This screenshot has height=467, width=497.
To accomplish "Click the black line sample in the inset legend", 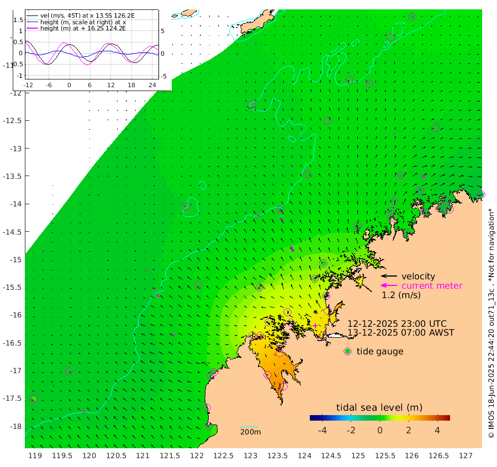I will 33,15.
